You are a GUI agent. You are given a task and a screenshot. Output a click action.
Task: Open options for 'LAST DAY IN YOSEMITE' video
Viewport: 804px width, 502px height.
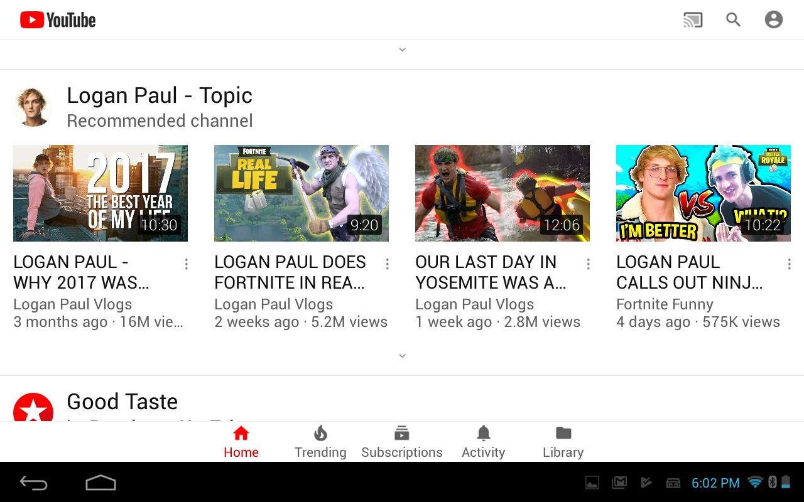(x=589, y=264)
